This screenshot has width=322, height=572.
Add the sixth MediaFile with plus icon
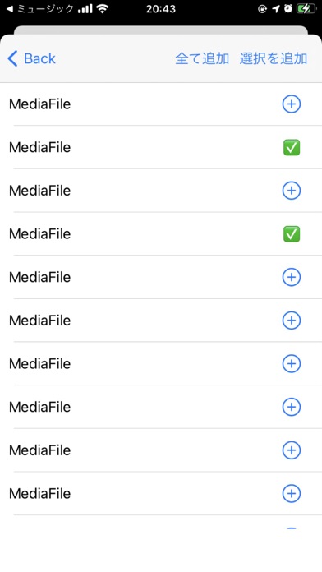pyautogui.click(x=292, y=321)
